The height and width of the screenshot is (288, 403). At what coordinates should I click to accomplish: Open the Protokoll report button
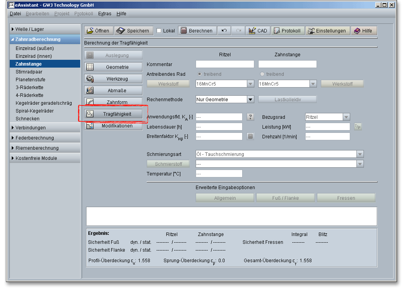[288, 31]
